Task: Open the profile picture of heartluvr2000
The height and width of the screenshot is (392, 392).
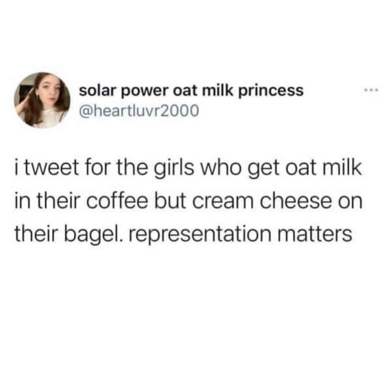Action: pyautogui.click(x=42, y=100)
